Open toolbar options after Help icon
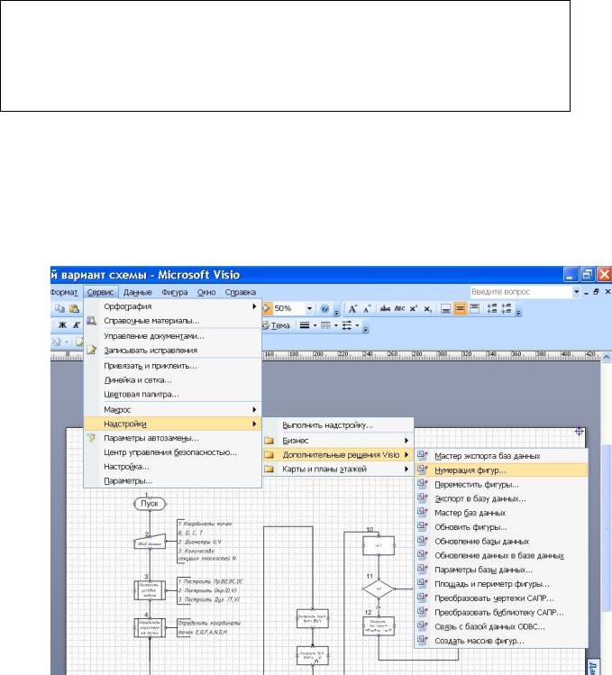Viewport: 612px width, 675px height. pos(337,311)
